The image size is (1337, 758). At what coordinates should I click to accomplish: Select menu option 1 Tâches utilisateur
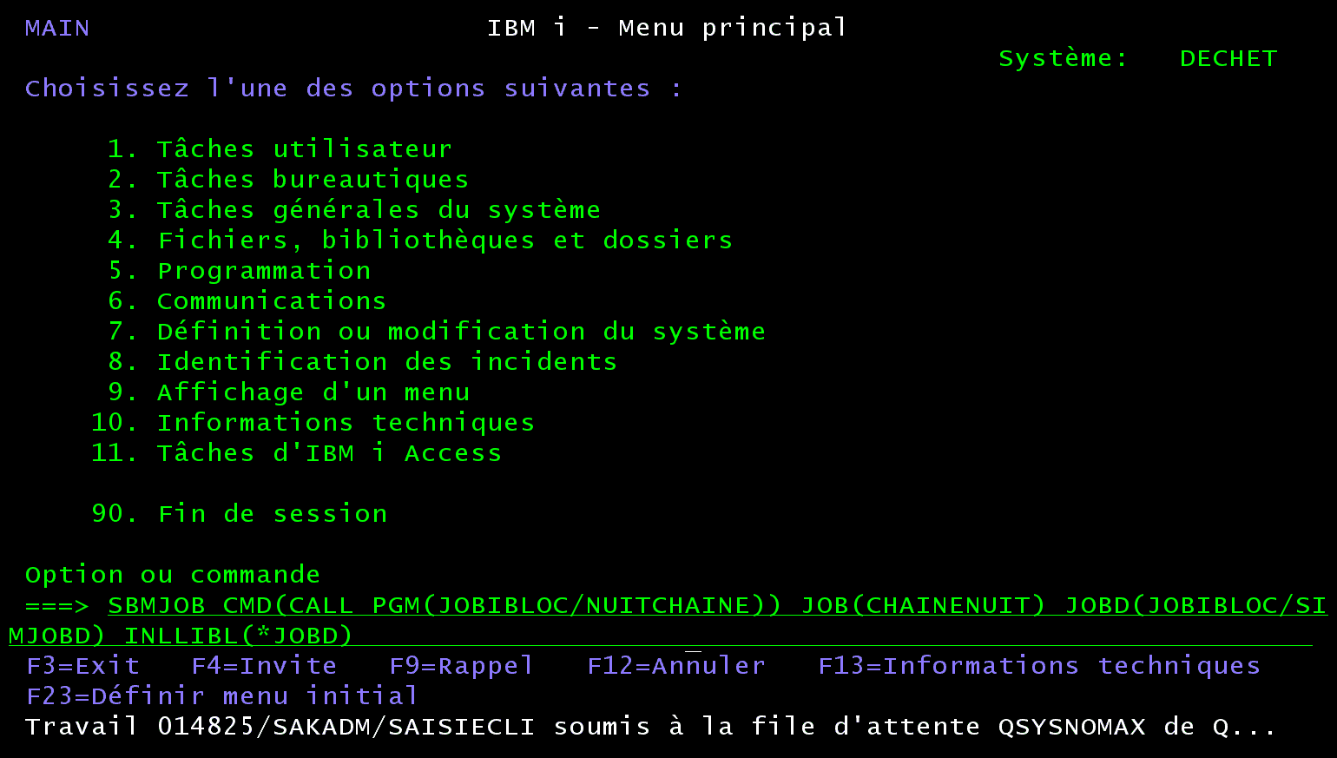[280, 149]
